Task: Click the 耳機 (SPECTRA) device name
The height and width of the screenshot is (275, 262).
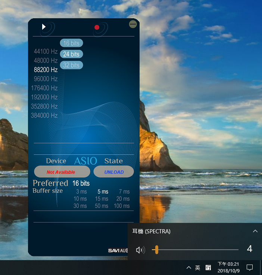Action: [151, 231]
